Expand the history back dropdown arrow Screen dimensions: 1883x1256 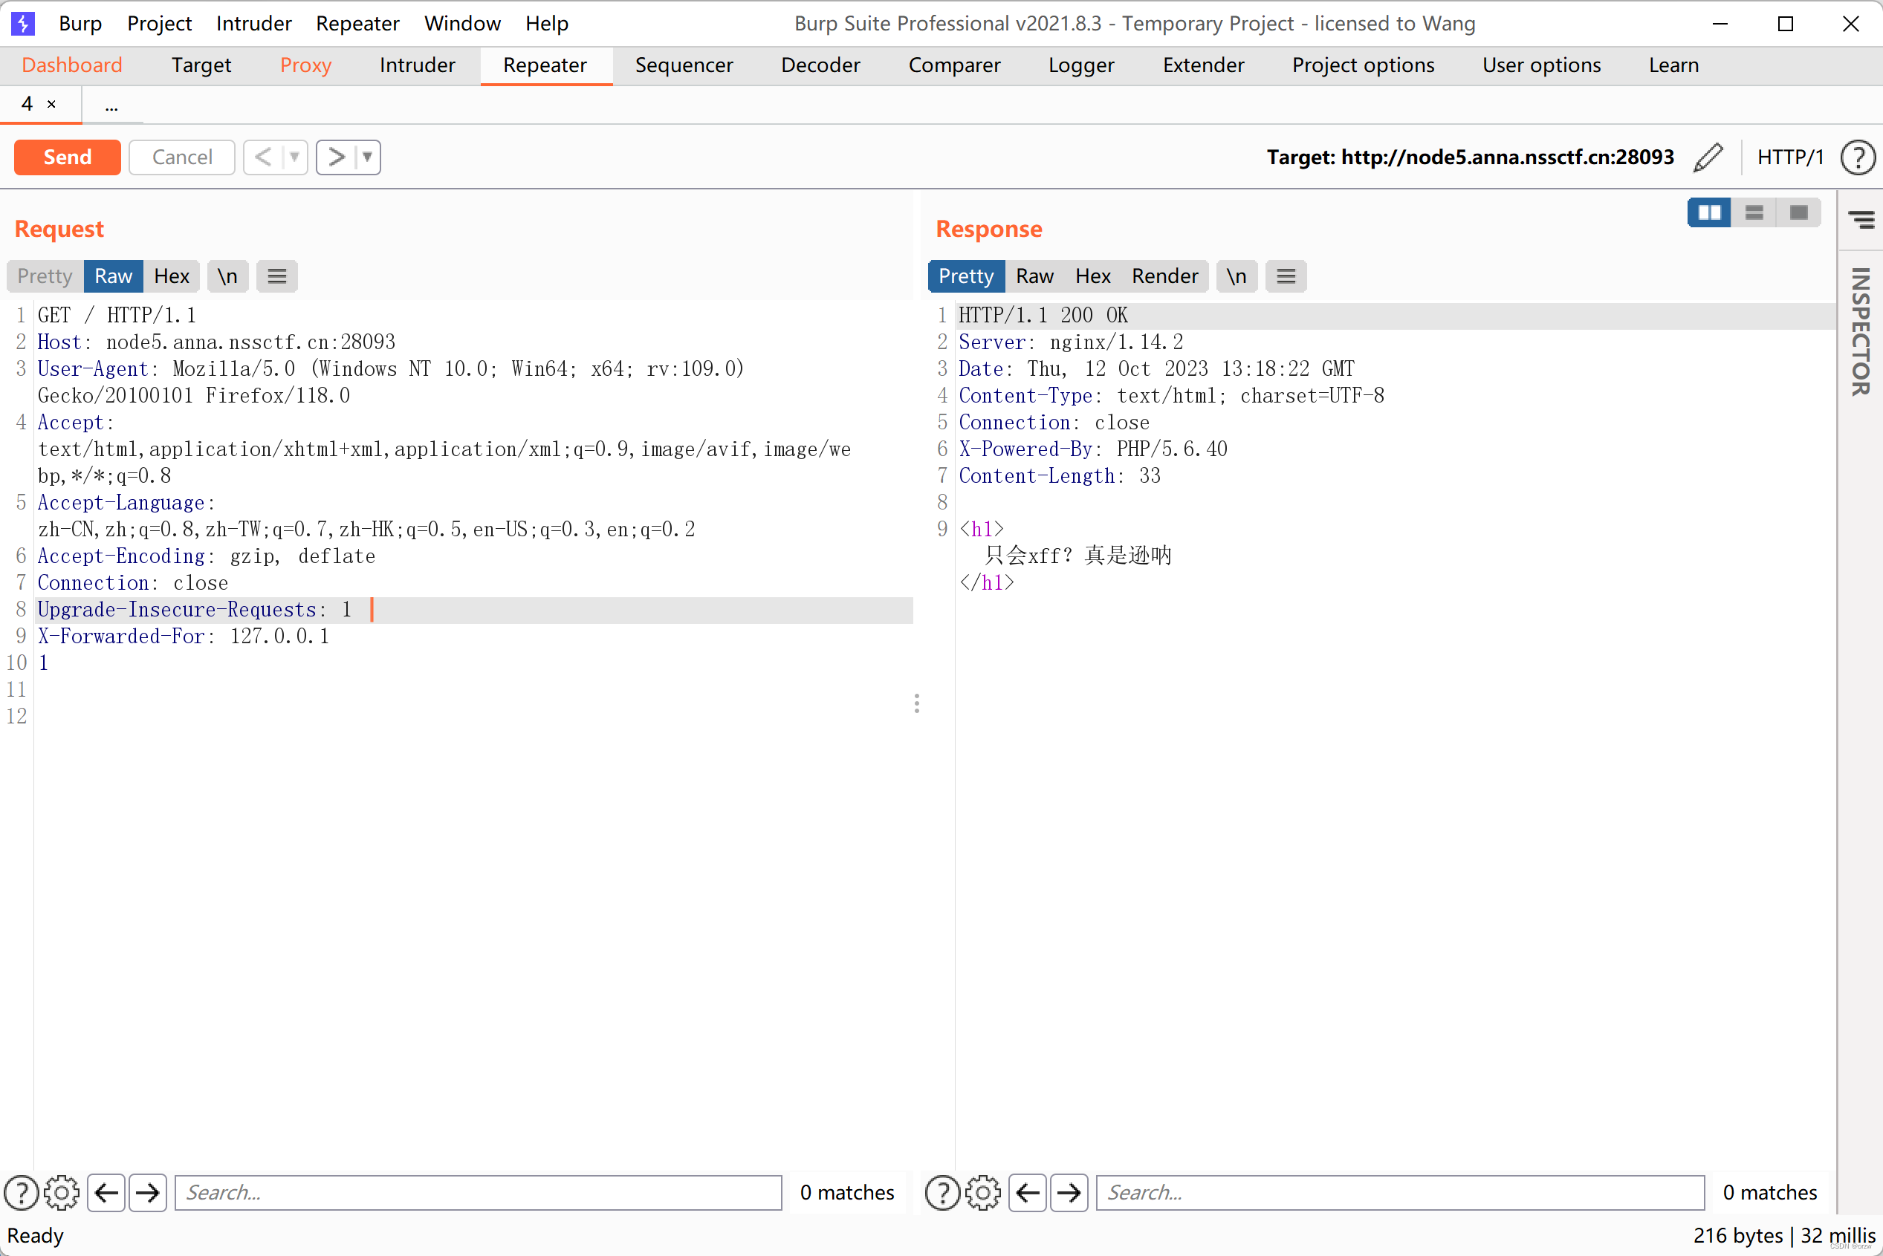point(295,157)
